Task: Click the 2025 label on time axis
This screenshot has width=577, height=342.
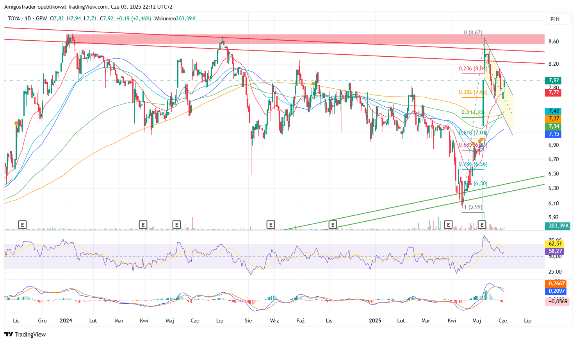Action: pos(375,321)
